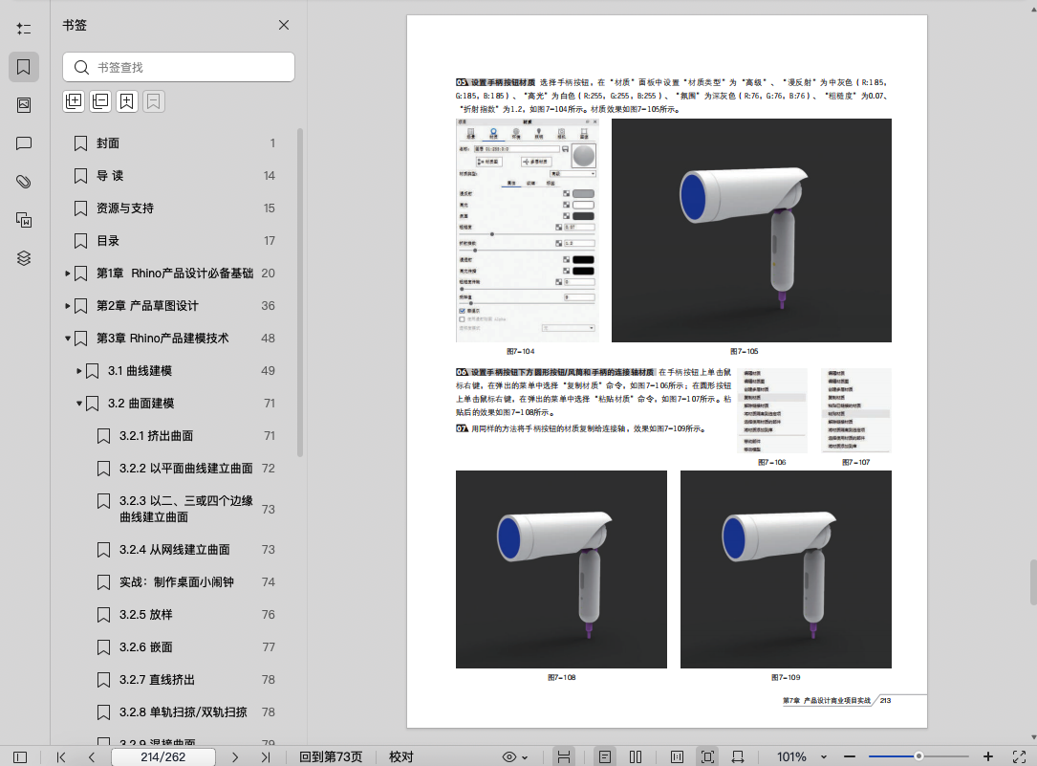Expand 3.1 曲线建模 section
This screenshot has width=1037, height=766.
[78, 370]
